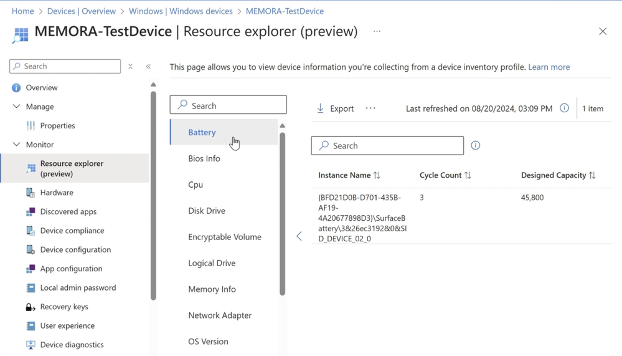This screenshot has height=356, width=622.
Task: Collapse the category list with left chevron
Action: click(x=299, y=236)
